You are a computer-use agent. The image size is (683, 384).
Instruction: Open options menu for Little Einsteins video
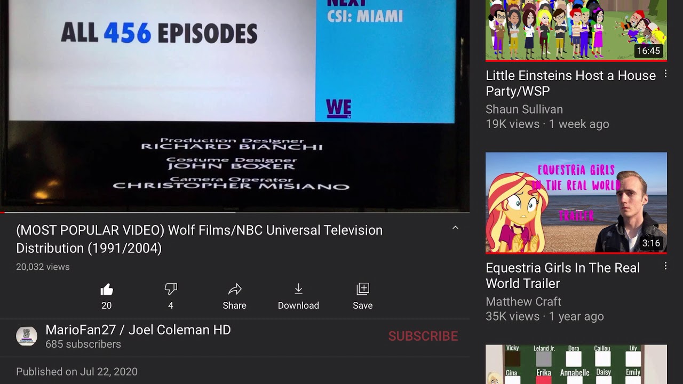click(x=665, y=74)
